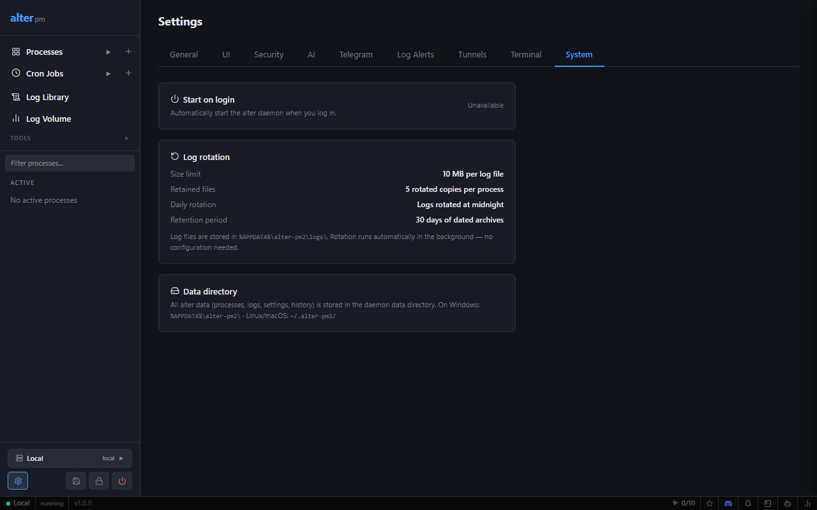Click the Filter processes input field

tap(70, 163)
